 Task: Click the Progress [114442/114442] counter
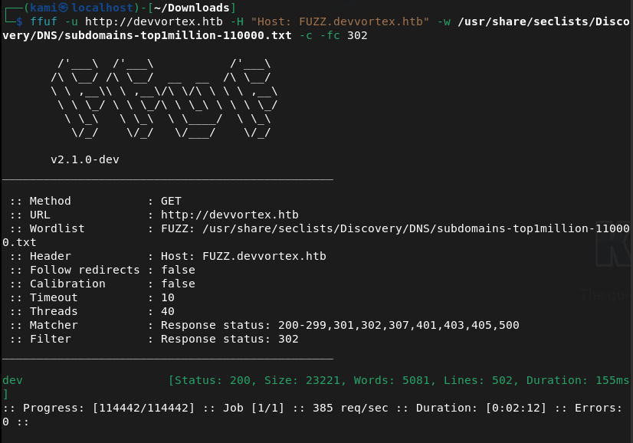pos(143,408)
